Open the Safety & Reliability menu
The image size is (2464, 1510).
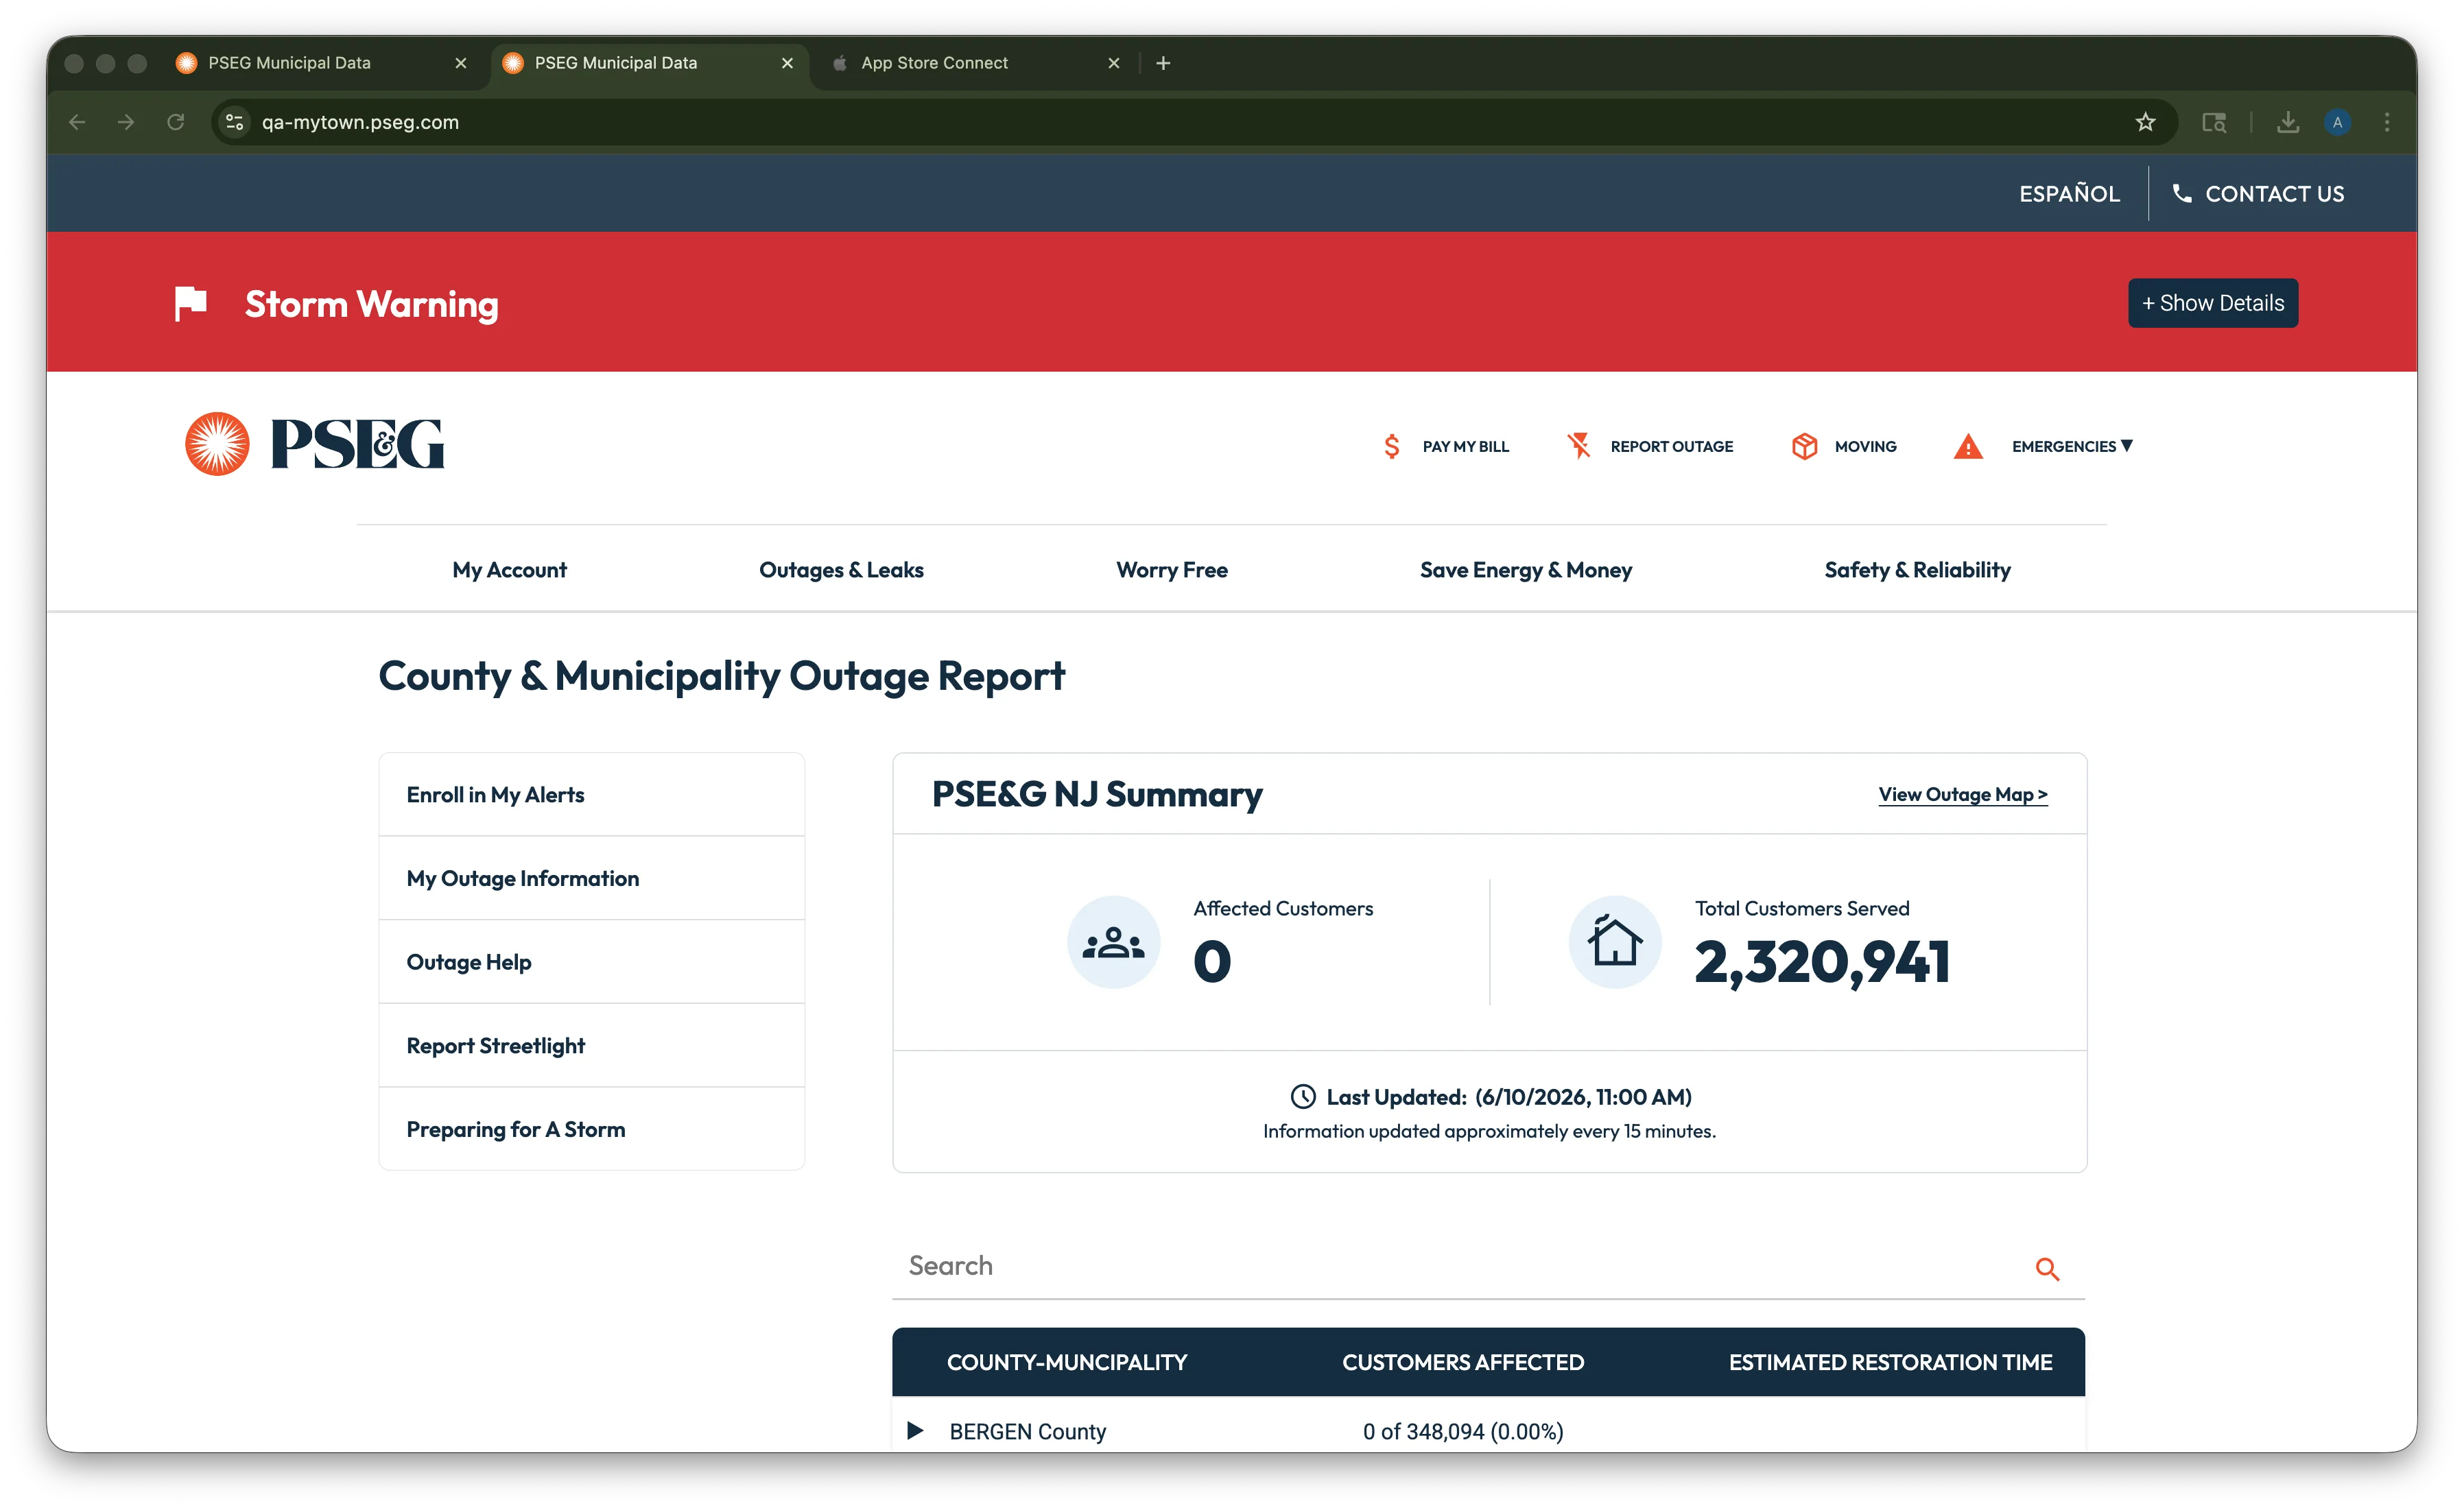1917,571
